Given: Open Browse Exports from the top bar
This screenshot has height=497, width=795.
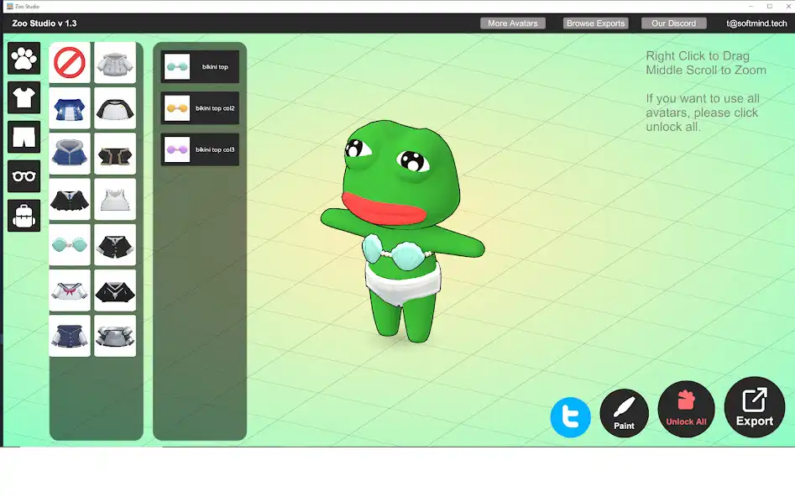Looking at the screenshot, I should [595, 24].
